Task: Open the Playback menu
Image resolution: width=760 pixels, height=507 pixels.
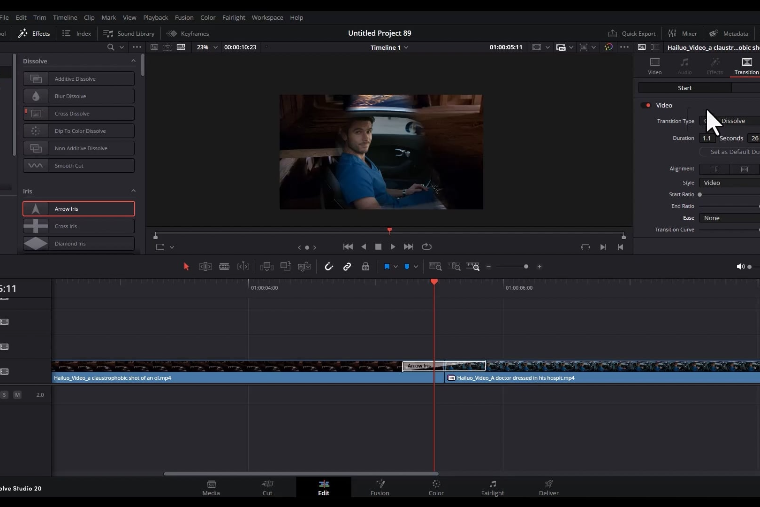Action: click(x=155, y=17)
